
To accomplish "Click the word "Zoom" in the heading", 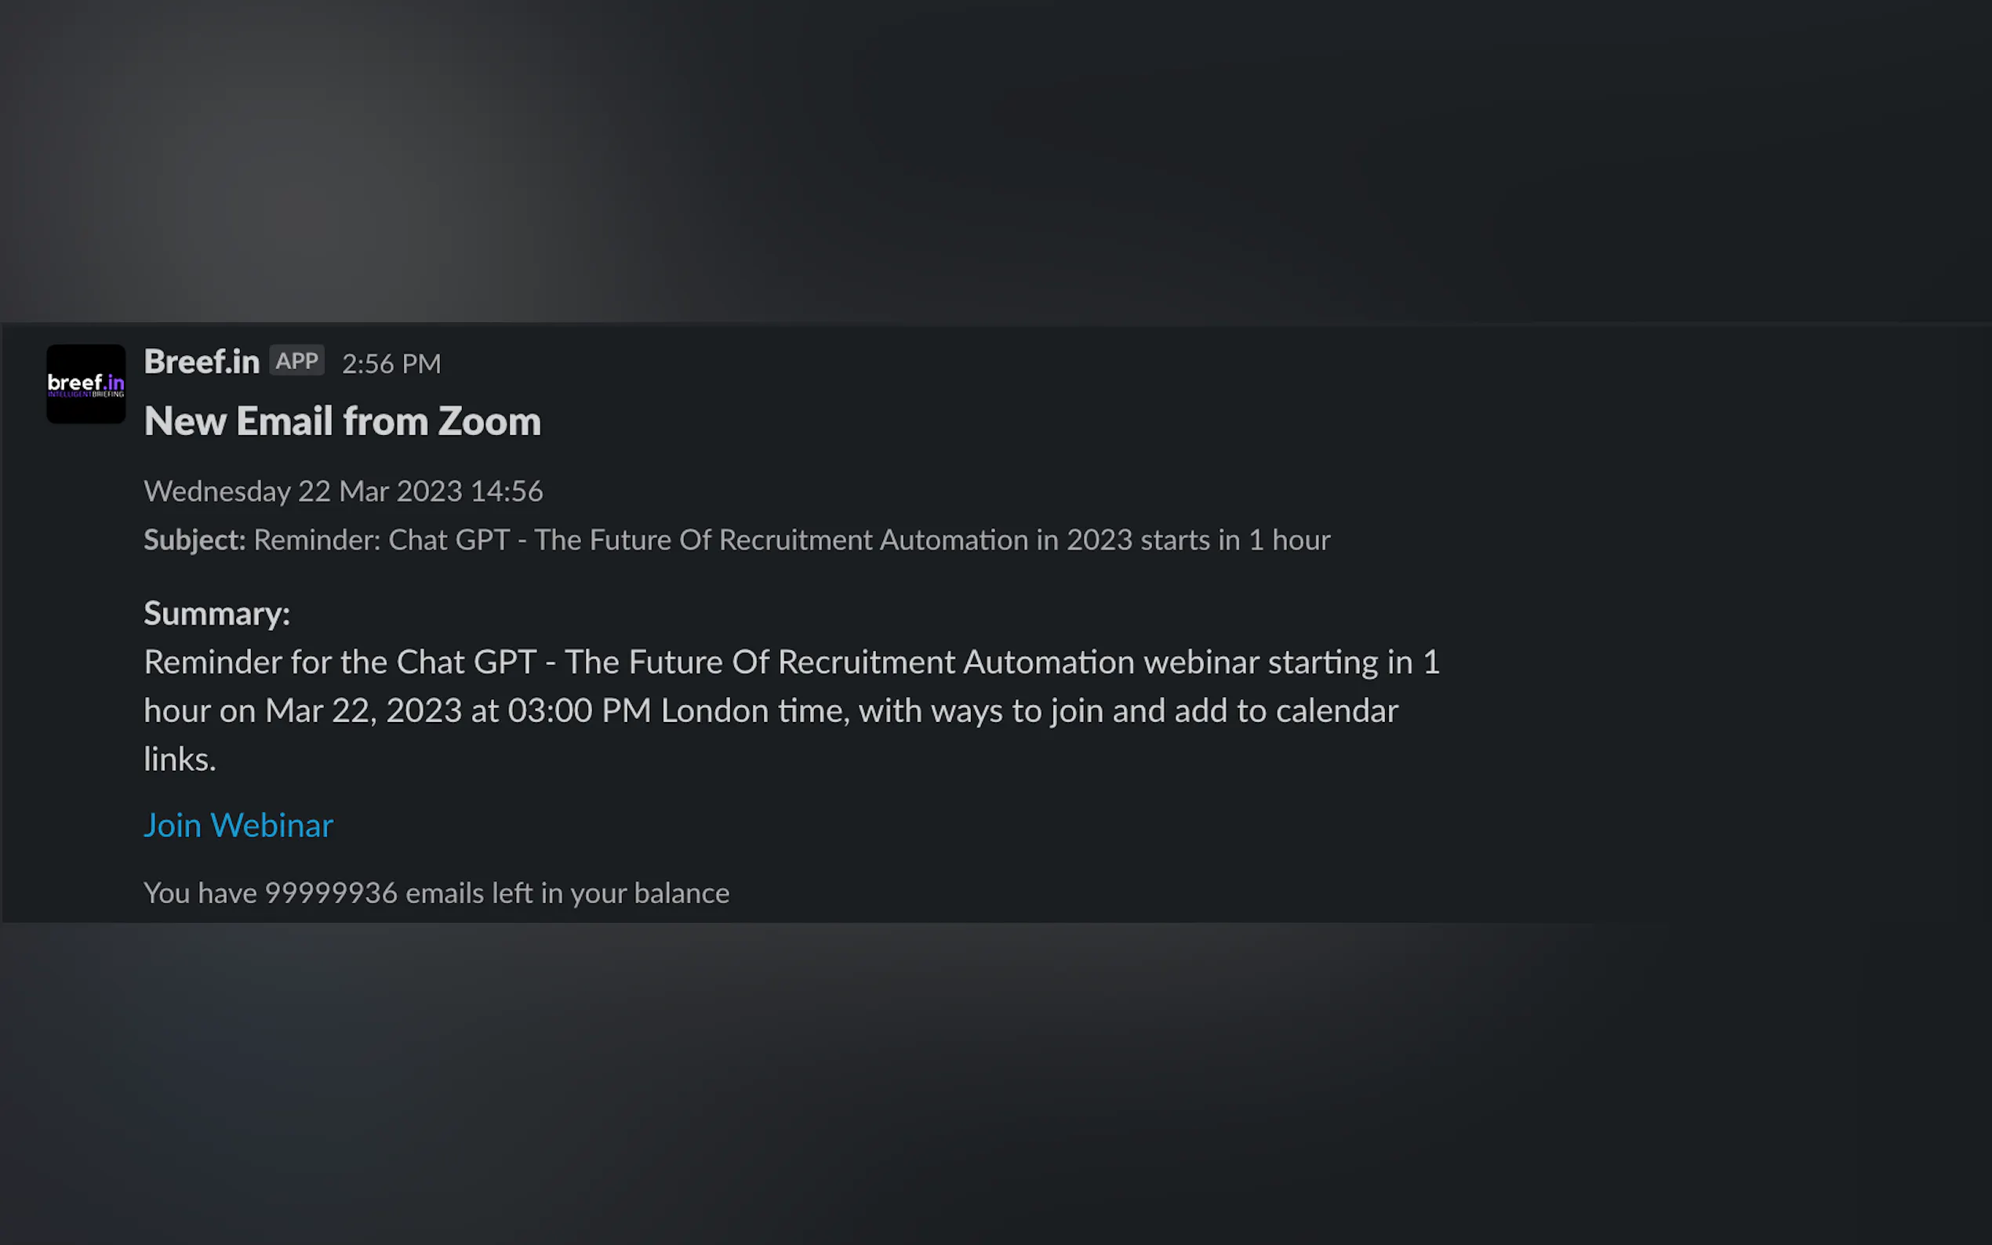I will (x=489, y=422).
